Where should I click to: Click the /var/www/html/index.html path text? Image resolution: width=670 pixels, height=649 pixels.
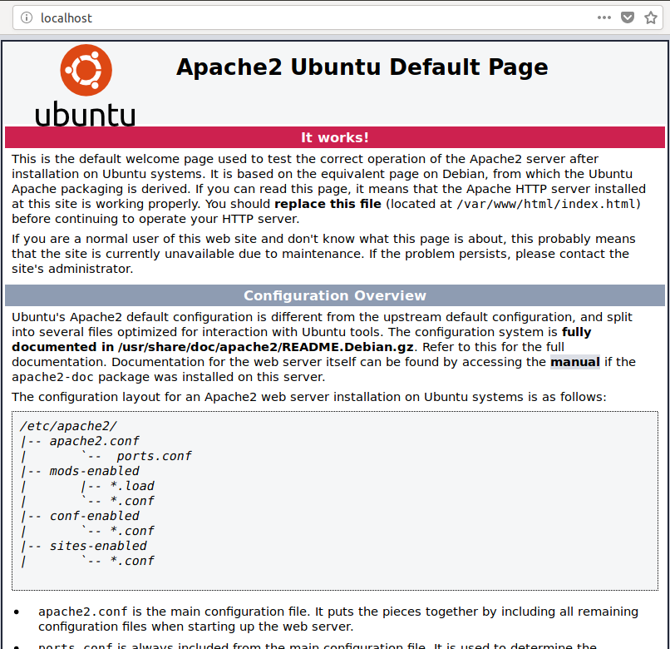[x=546, y=204]
